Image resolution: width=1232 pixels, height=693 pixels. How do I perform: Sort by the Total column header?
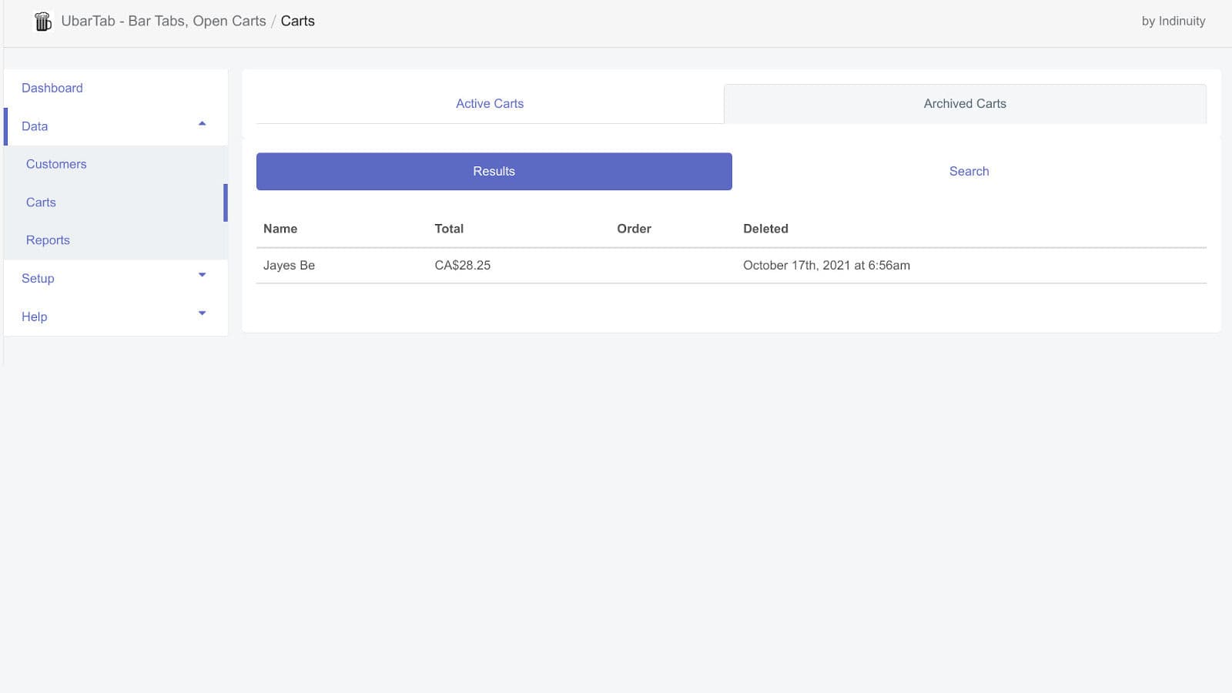tap(450, 228)
